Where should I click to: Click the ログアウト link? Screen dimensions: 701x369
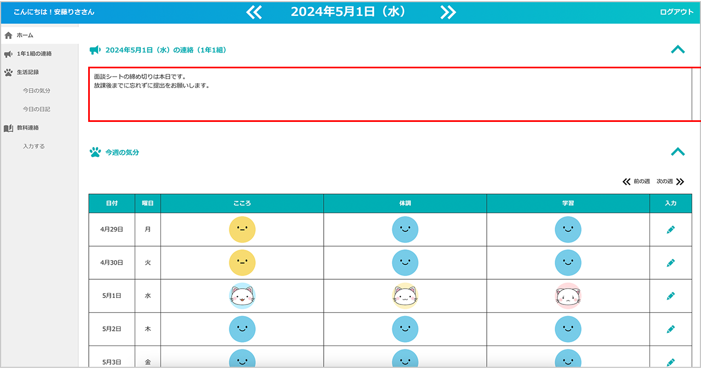[x=676, y=12]
